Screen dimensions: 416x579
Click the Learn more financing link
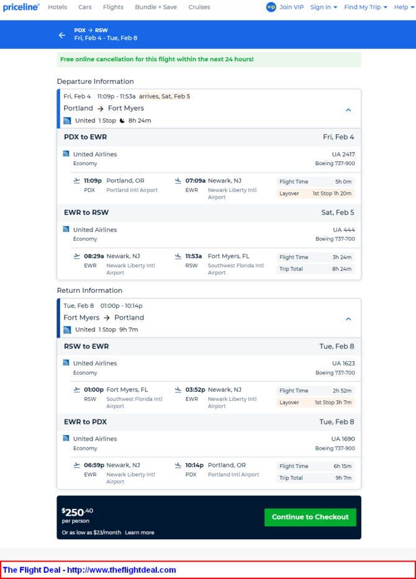(x=140, y=532)
